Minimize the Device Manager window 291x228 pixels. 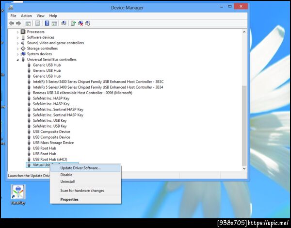point(222,7)
